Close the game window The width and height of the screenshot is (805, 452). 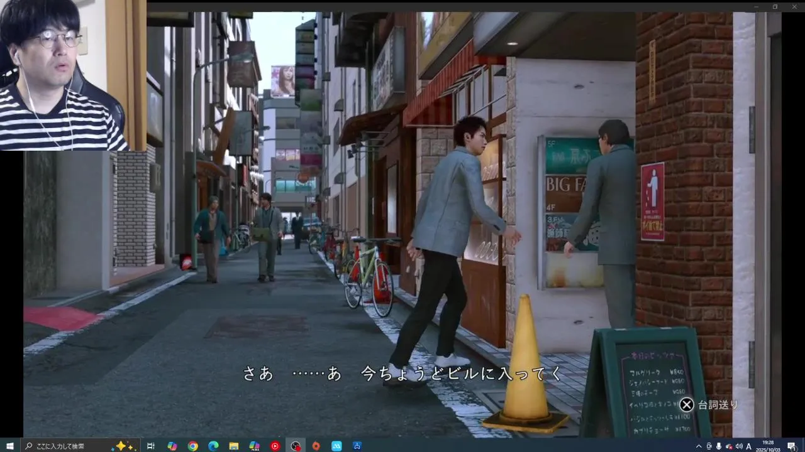click(793, 6)
